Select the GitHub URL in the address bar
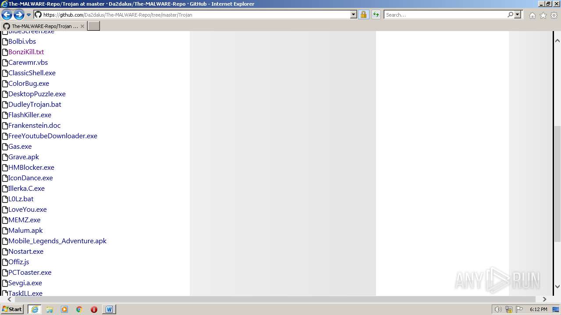The image size is (561, 315). tap(117, 15)
